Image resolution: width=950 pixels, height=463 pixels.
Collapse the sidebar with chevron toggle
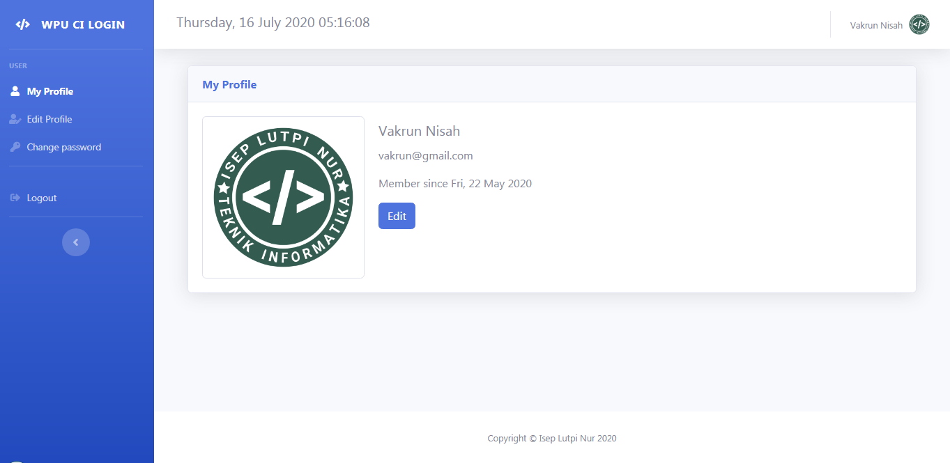point(76,242)
